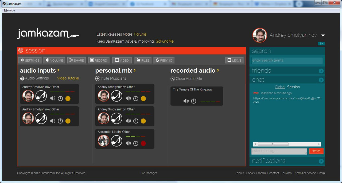Click the help question mark beside audio inputs
The width and height of the screenshot is (342, 183).
(58, 71)
